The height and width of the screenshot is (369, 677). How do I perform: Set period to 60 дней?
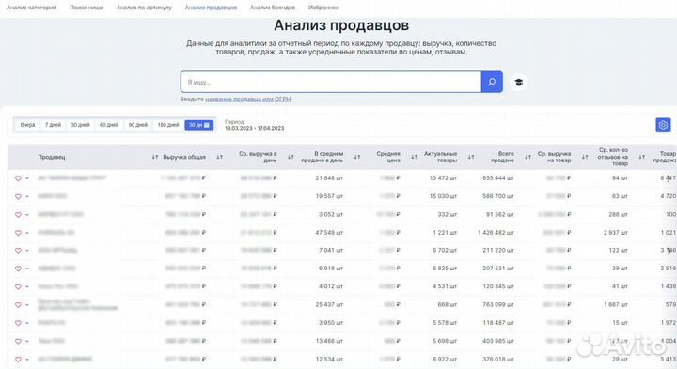click(109, 125)
